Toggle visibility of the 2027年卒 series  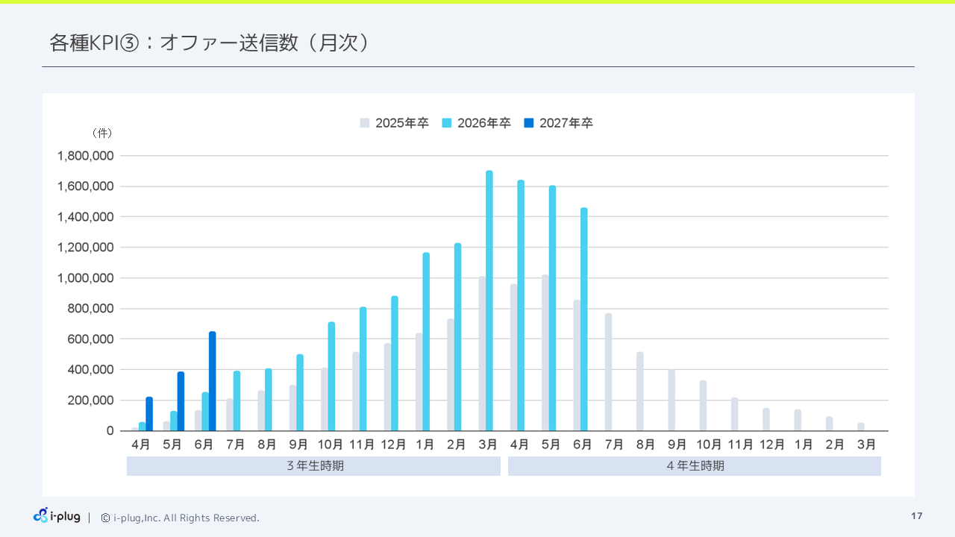coord(560,123)
